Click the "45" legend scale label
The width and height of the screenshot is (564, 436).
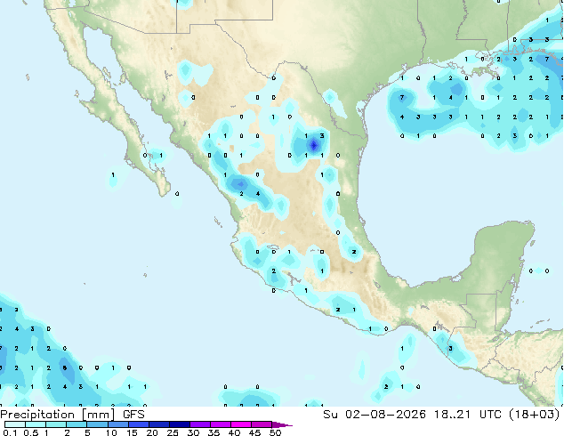[254, 432]
